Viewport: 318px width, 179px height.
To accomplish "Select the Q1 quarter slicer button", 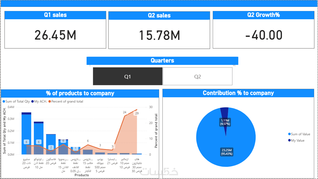I will pyautogui.click(x=128, y=76).
